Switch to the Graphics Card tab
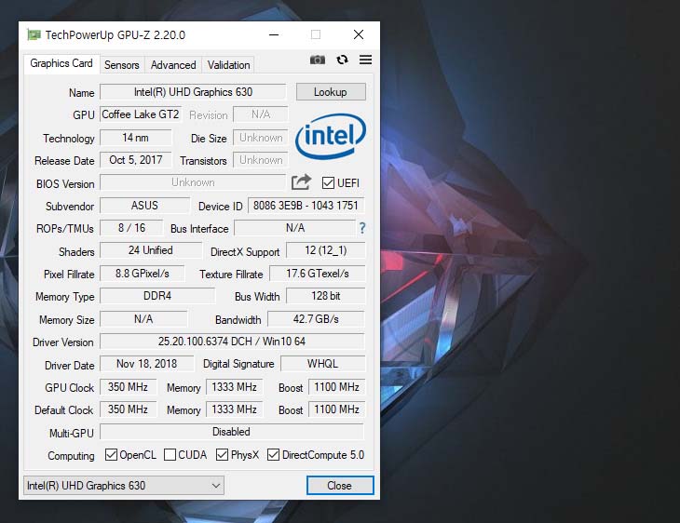Image resolution: width=680 pixels, height=523 pixels. click(61, 63)
